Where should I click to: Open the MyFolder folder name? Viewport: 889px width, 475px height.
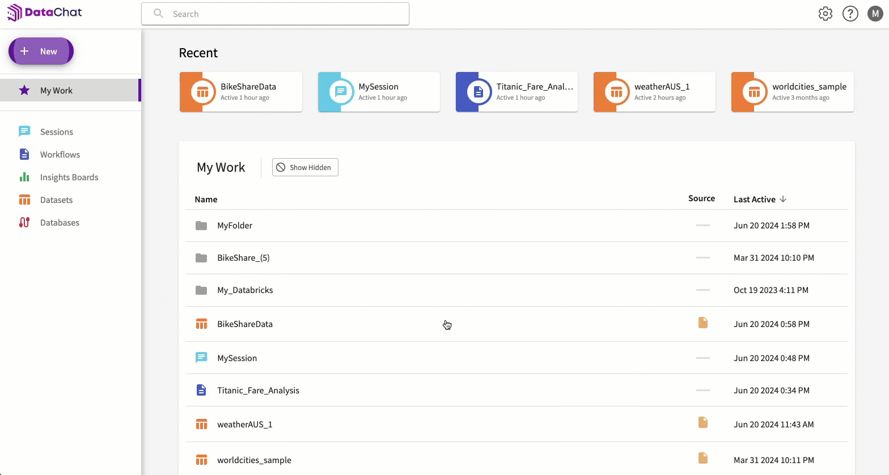coord(235,226)
